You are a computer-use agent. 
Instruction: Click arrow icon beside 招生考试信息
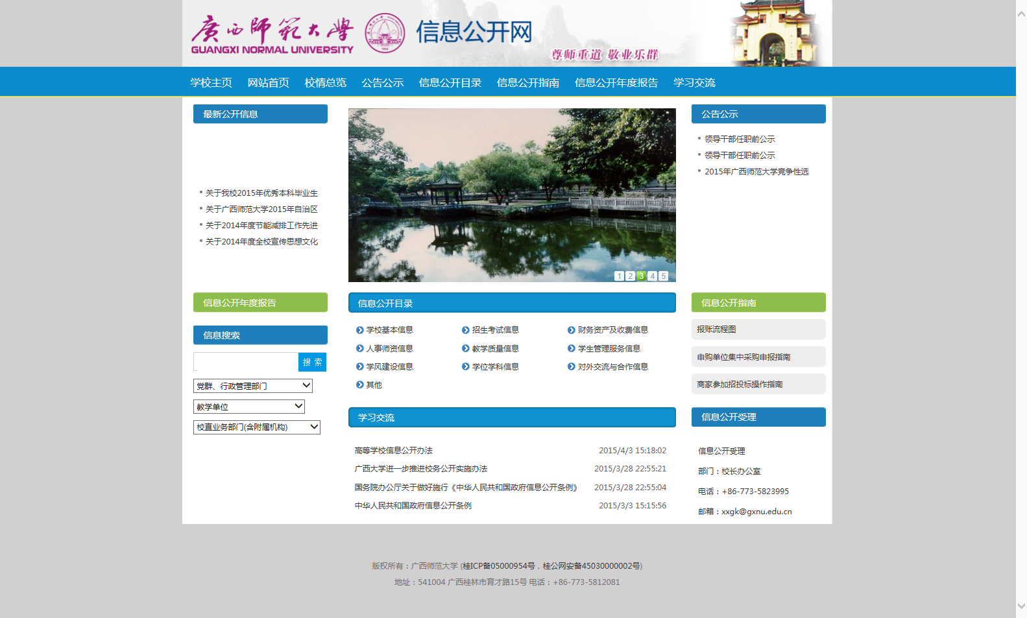click(x=466, y=330)
